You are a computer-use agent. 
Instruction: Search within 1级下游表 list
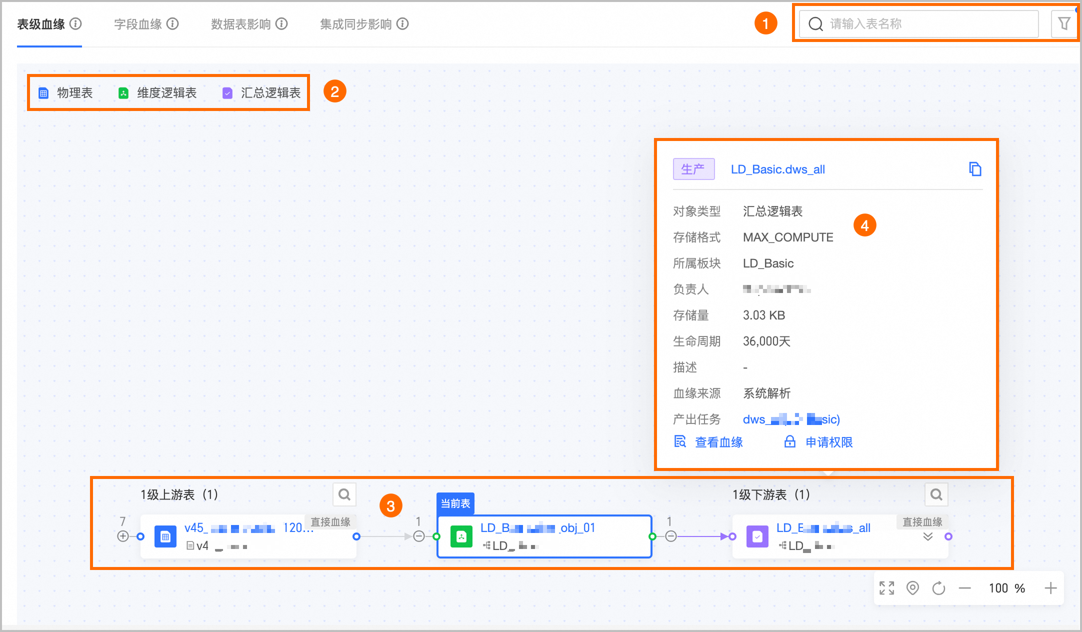[x=936, y=494]
